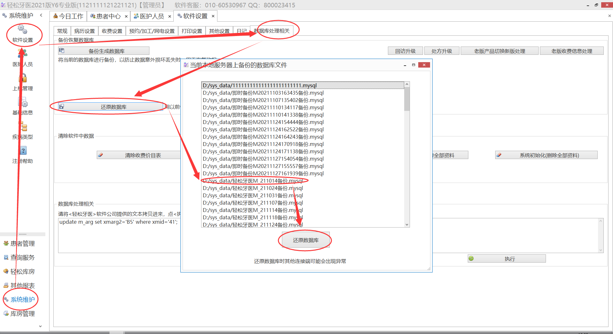Open the 收费设置 tab

pos(112,31)
